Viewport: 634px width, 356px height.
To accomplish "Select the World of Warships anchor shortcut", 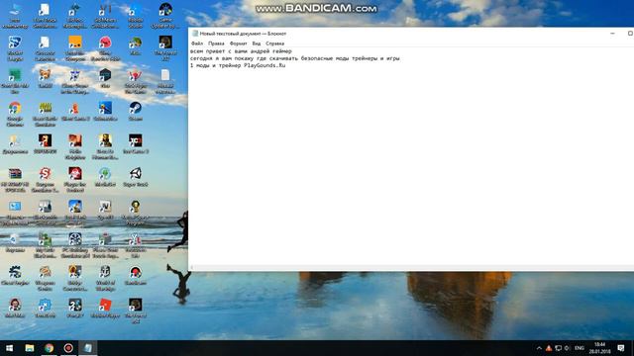I will [x=105, y=278].
